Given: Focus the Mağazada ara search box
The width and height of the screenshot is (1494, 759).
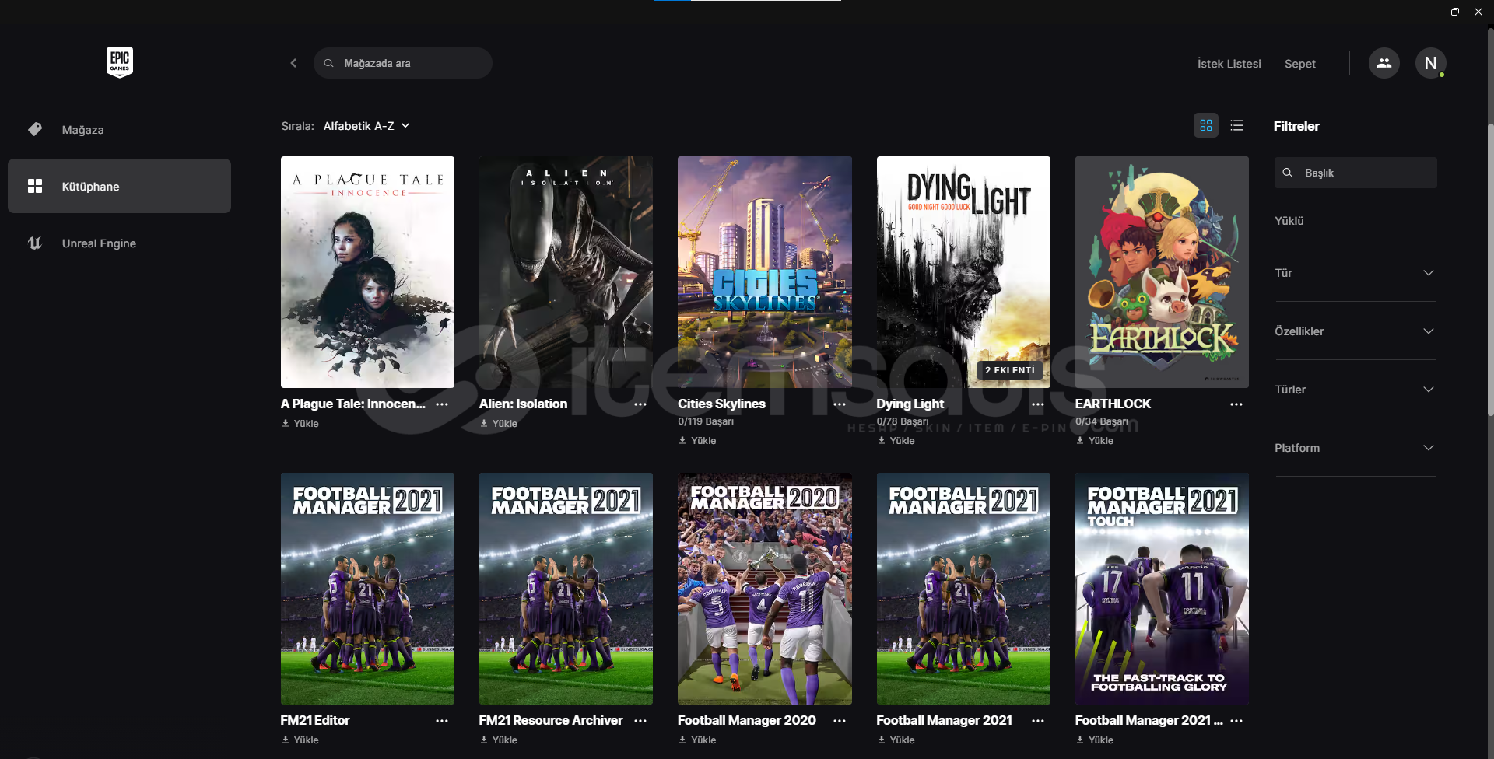Looking at the screenshot, I should pos(403,63).
